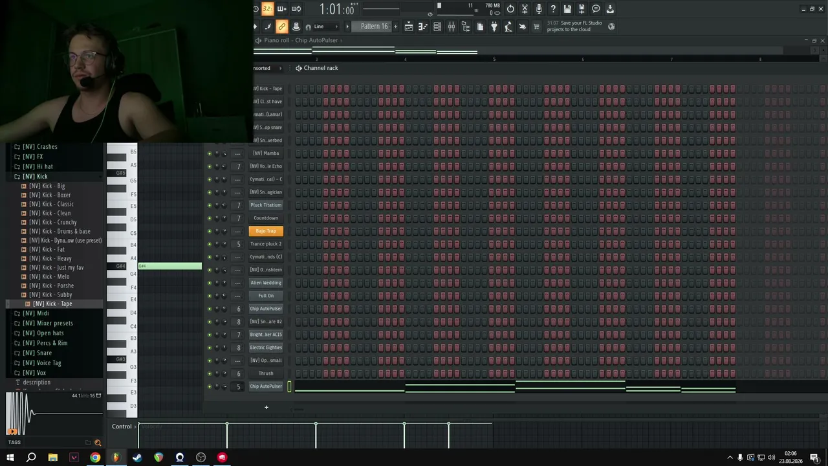Toggle the overdub loop recording icon
Image resolution: width=828 pixels, height=466 pixels.
(296, 9)
